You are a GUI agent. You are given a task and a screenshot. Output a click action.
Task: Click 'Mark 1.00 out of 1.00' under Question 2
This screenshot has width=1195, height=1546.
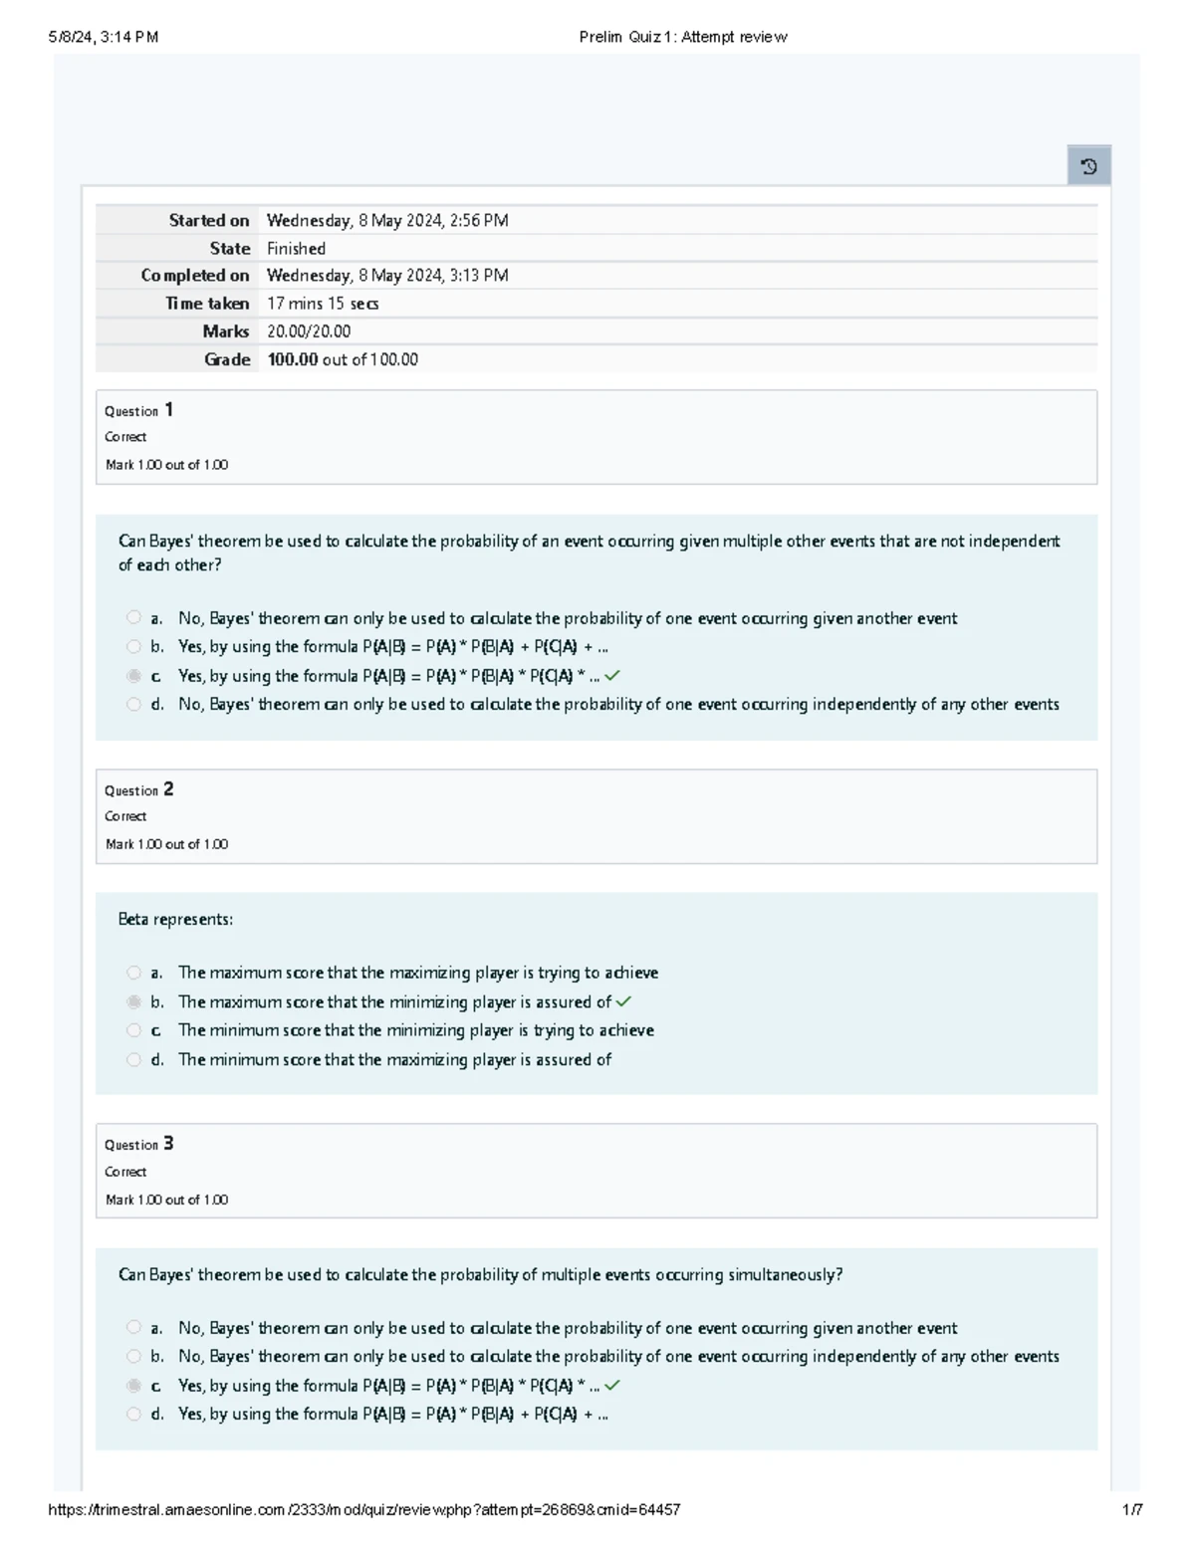166,844
